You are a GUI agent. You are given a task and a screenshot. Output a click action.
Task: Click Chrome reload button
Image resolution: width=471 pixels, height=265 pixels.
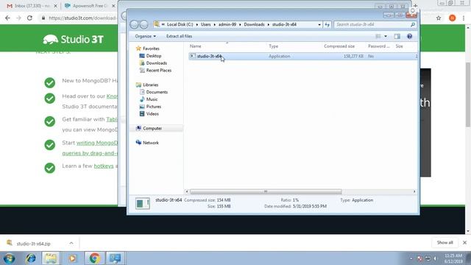pyautogui.click(x=29, y=18)
